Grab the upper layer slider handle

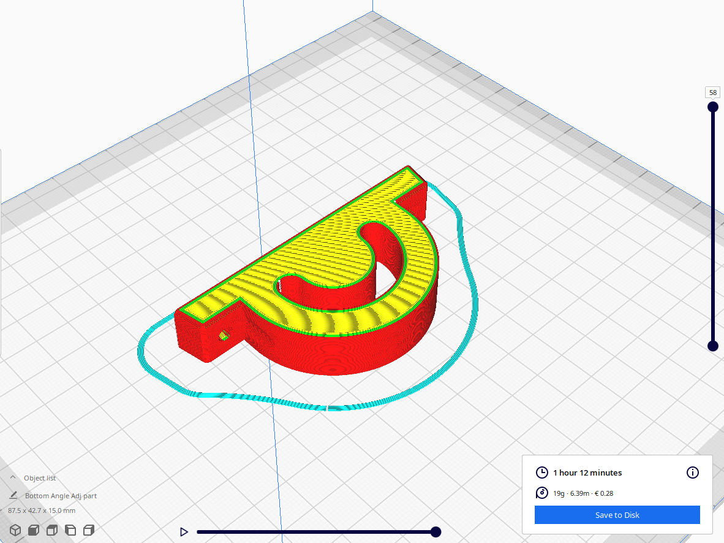click(x=713, y=107)
